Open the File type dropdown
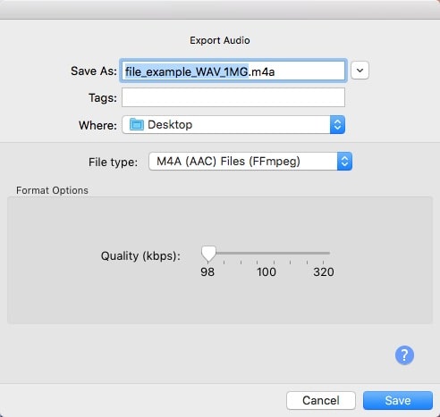The height and width of the screenshot is (417, 440). 250,162
